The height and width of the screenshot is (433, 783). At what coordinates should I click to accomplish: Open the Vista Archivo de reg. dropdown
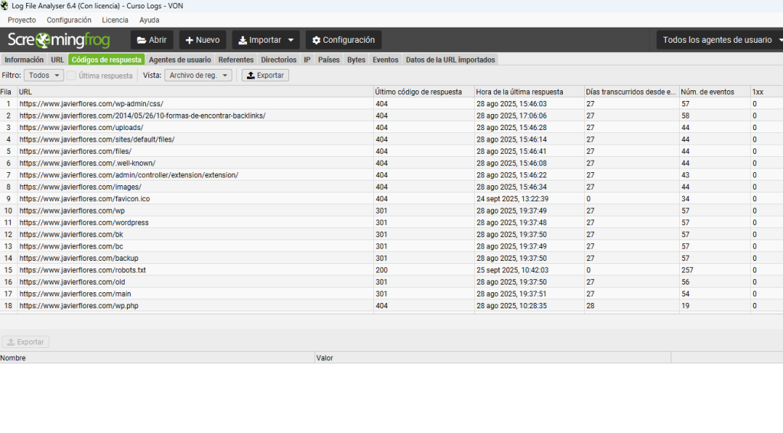[x=197, y=76]
